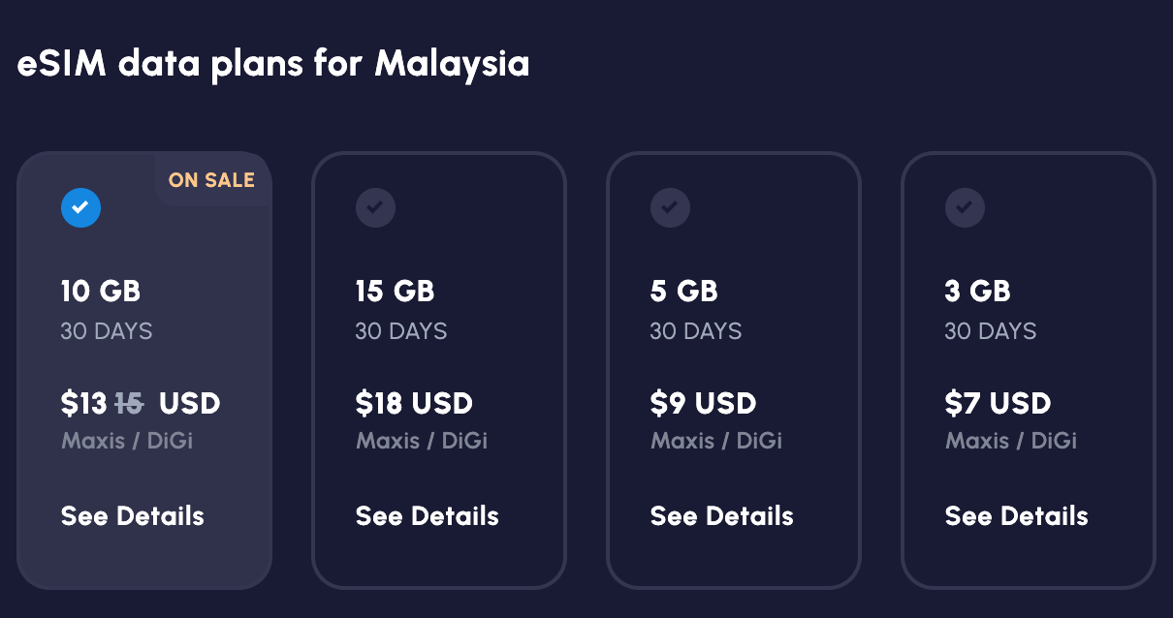Click the eSIM data plans for Malaysia heading
This screenshot has height=618, width=1173.
(x=272, y=63)
